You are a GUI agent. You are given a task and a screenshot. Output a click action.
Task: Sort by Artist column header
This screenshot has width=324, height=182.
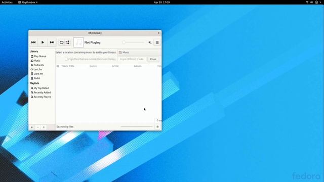pos(115,66)
